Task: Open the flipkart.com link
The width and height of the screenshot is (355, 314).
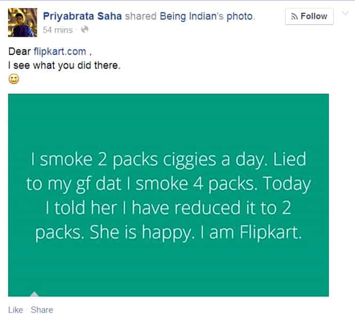Action: tap(60, 51)
